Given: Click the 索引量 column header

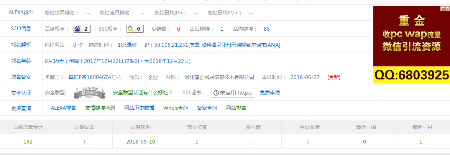Looking at the screenshot, I should coord(253,127).
